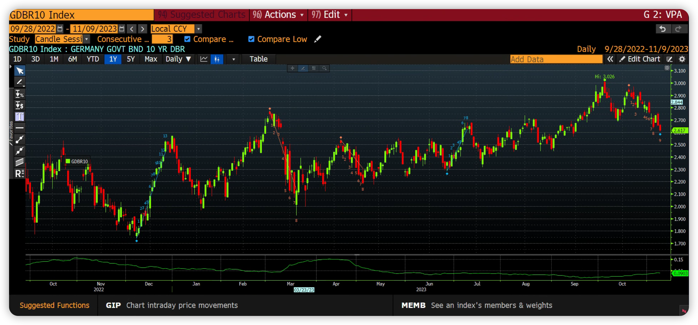Screen dimensions: 698x325
Task: Expand the sidebar toolbar arrow
Action: [11, 66]
